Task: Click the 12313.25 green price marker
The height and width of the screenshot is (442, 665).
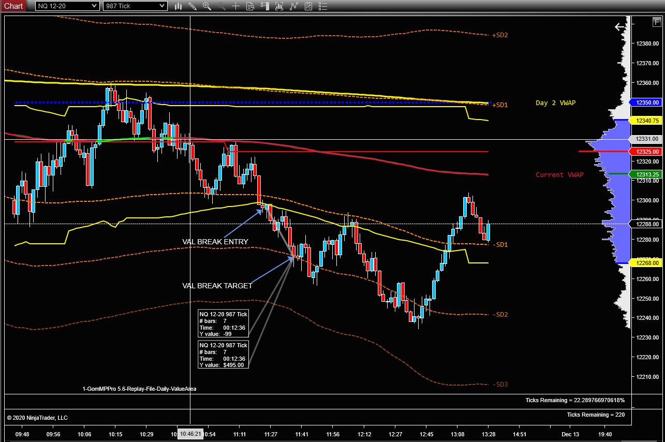Action: click(645, 174)
